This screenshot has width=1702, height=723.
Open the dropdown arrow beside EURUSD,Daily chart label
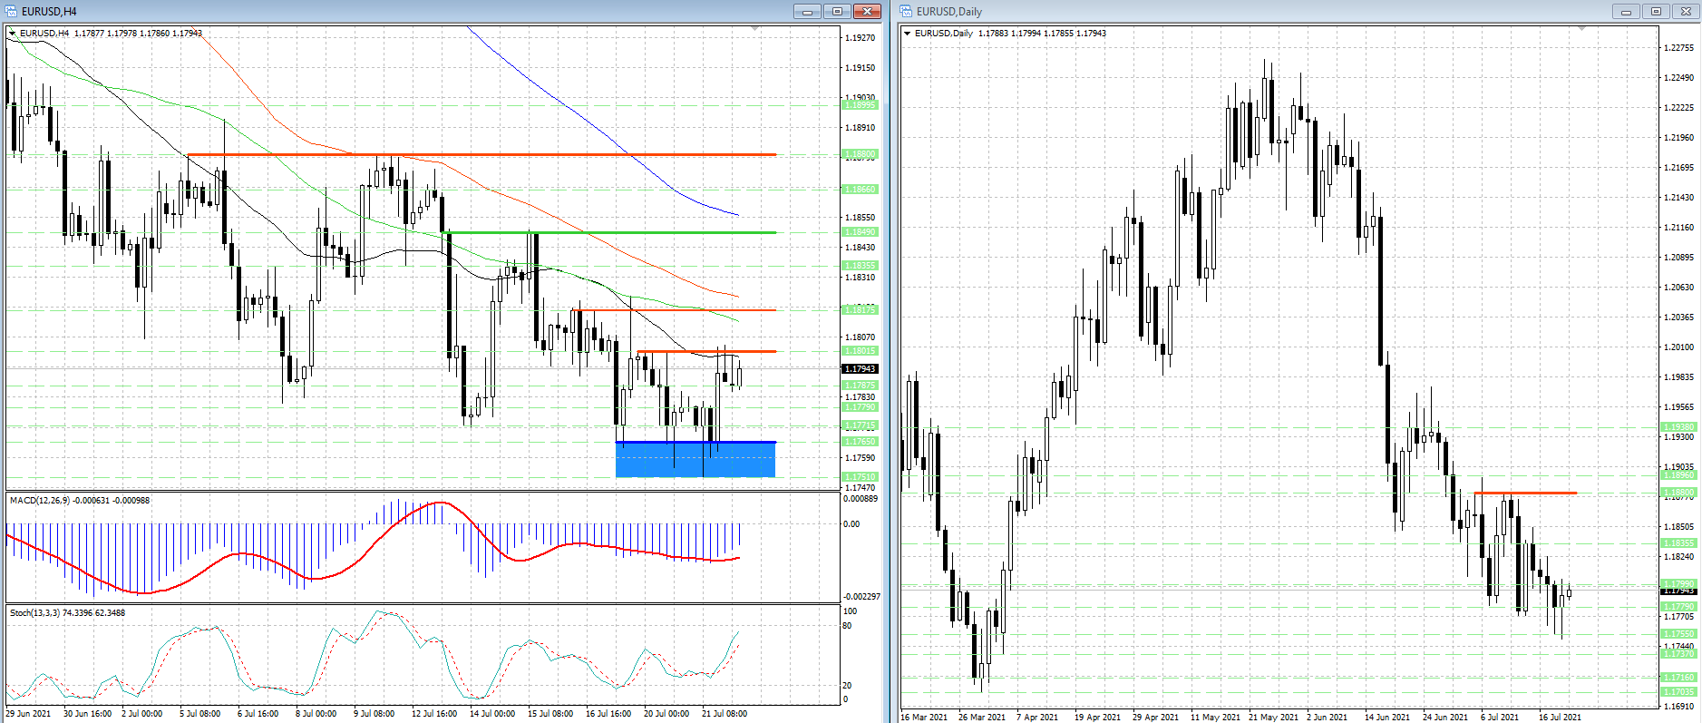(908, 34)
